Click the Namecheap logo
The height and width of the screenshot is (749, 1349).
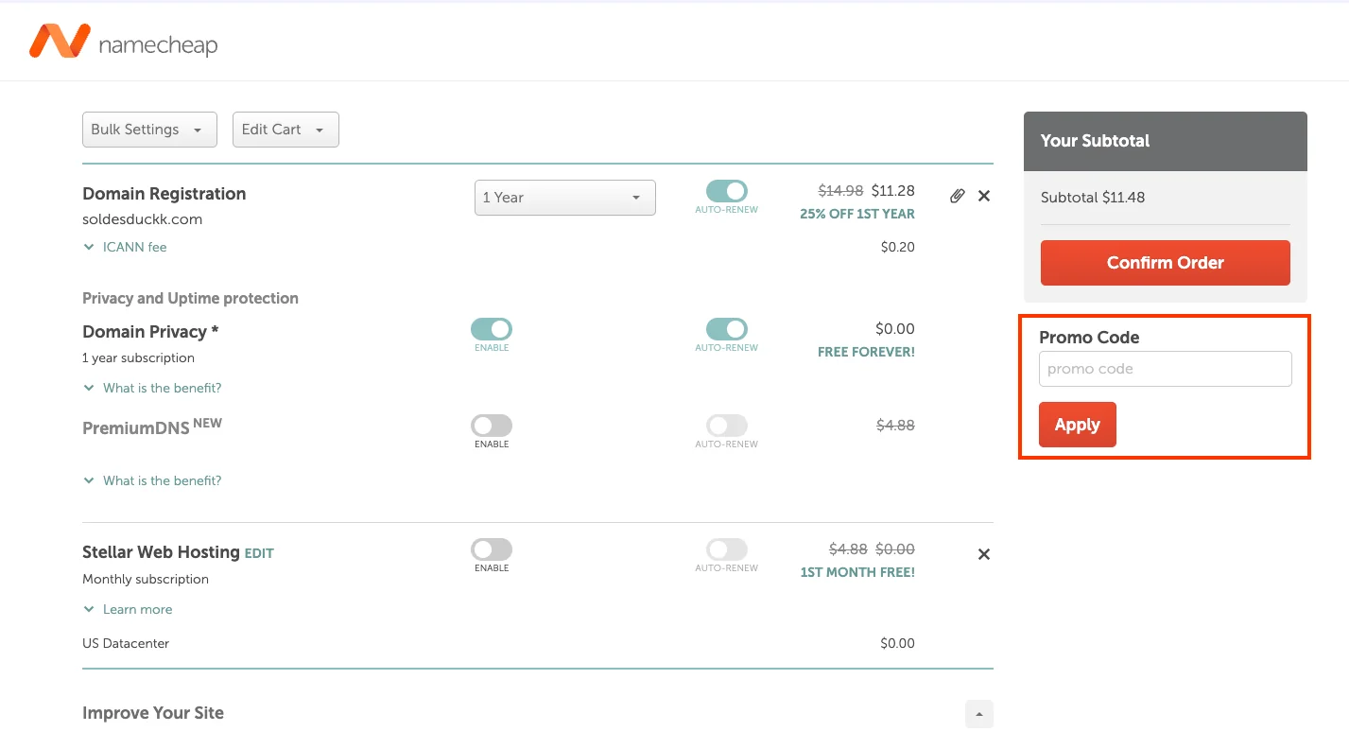coord(122,42)
